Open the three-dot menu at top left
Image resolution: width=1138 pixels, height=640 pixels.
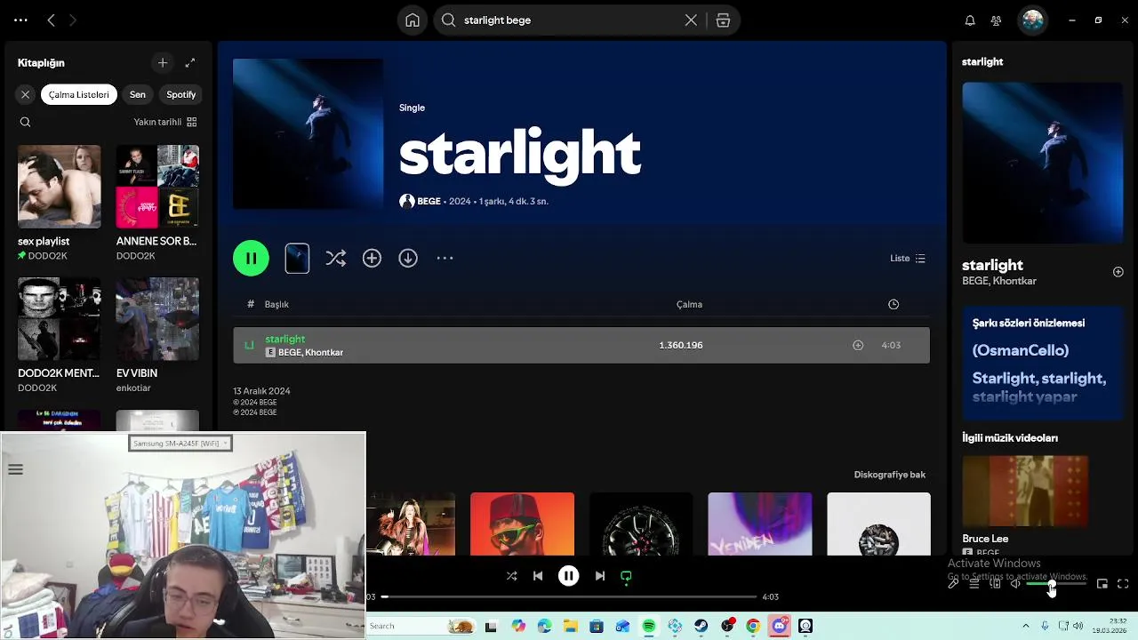20,20
